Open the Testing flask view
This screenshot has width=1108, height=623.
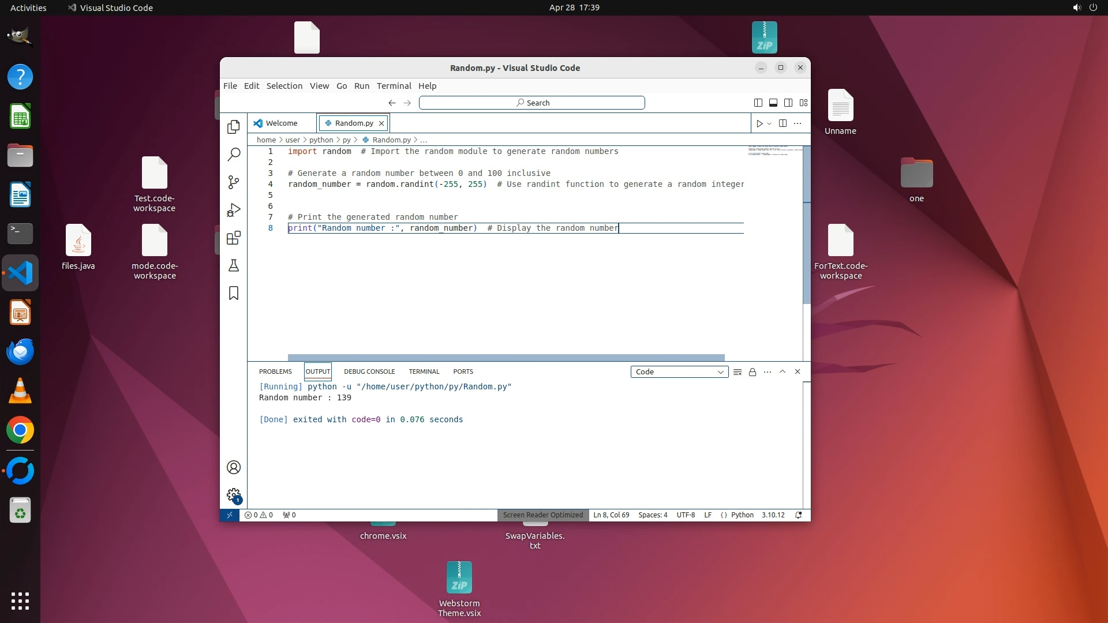pos(233,265)
